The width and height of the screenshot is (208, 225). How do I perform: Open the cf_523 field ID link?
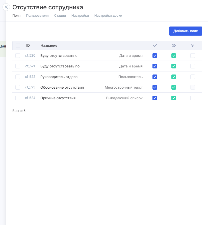pos(30,87)
